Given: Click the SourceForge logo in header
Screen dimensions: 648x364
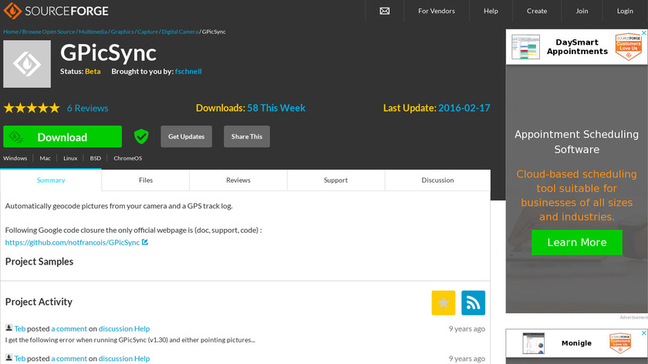Looking at the screenshot, I should tap(56, 11).
